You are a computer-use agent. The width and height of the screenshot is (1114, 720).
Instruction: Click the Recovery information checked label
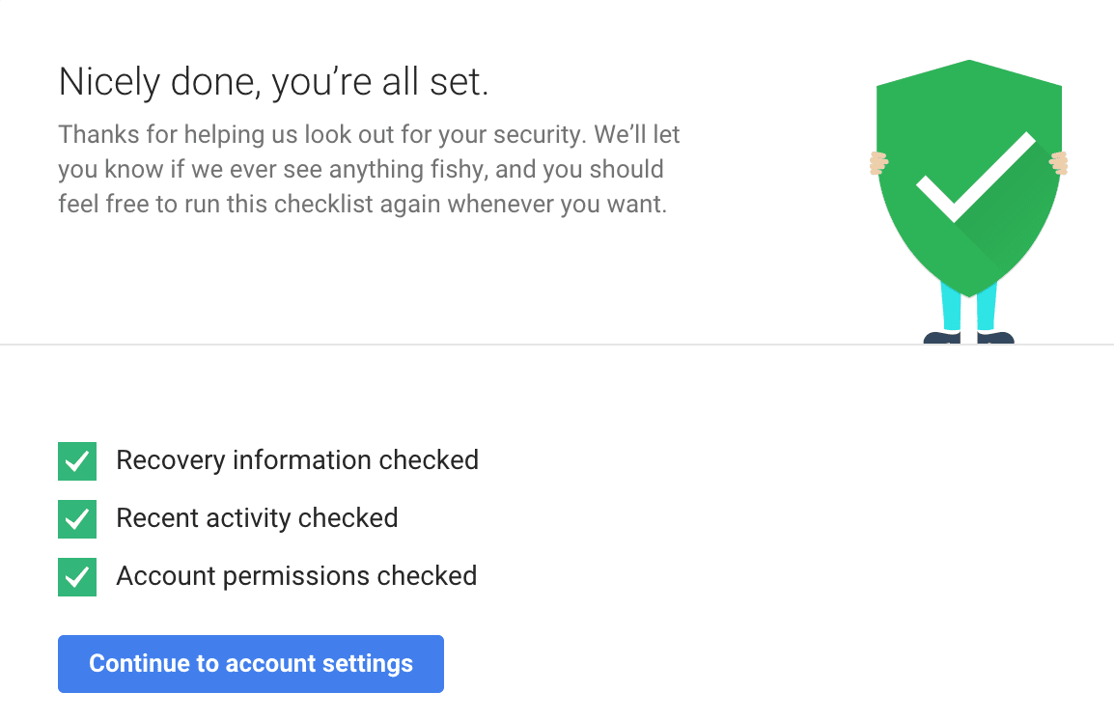tap(297, 460)
